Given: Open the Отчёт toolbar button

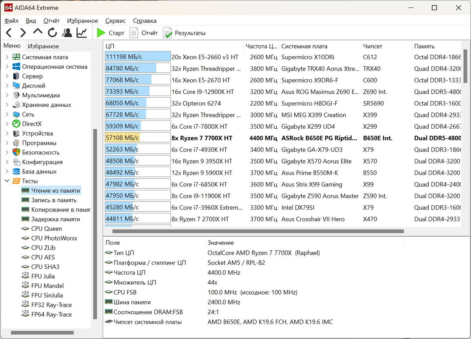Looking at the screenshot, I should tap(144, 33).
